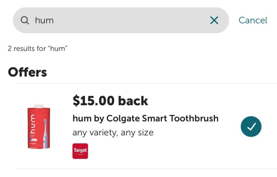Tap the Target Online retailer badge
277x177 pixels.
pos(80,151)
